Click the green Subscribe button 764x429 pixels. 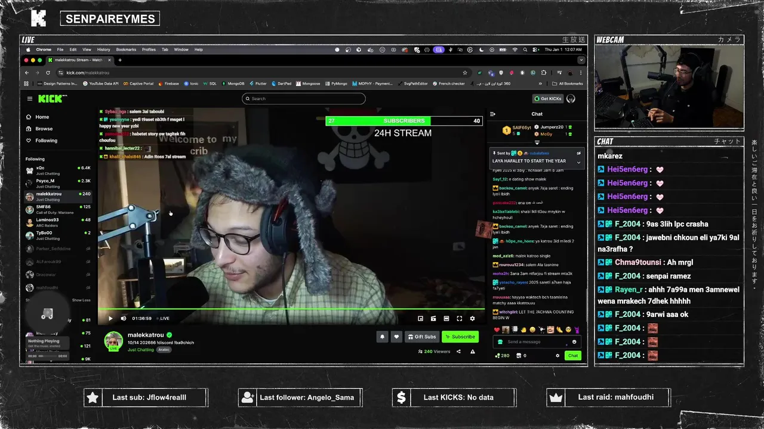click(460, 337)
